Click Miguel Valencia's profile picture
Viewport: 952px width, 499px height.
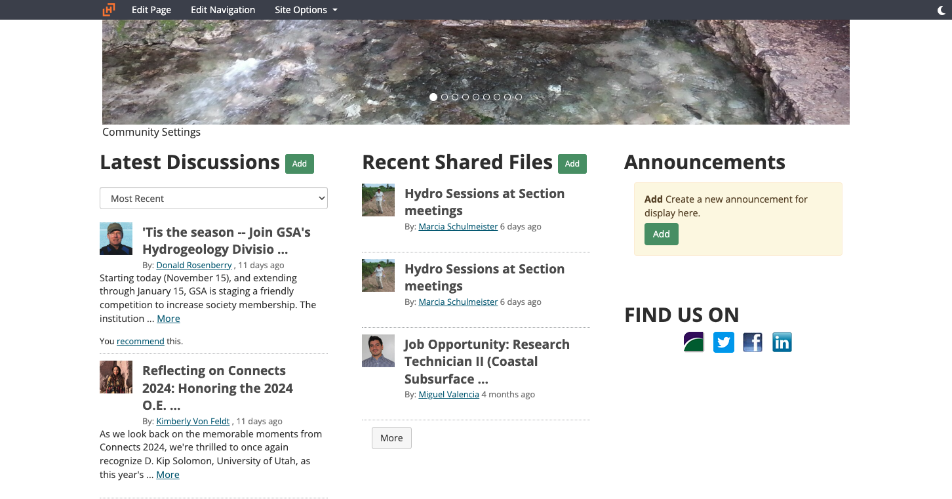pos(378,351)
